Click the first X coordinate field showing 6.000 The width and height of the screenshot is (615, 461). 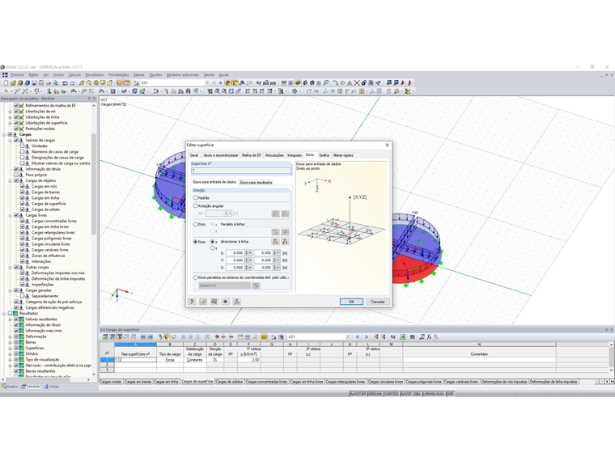235,253
